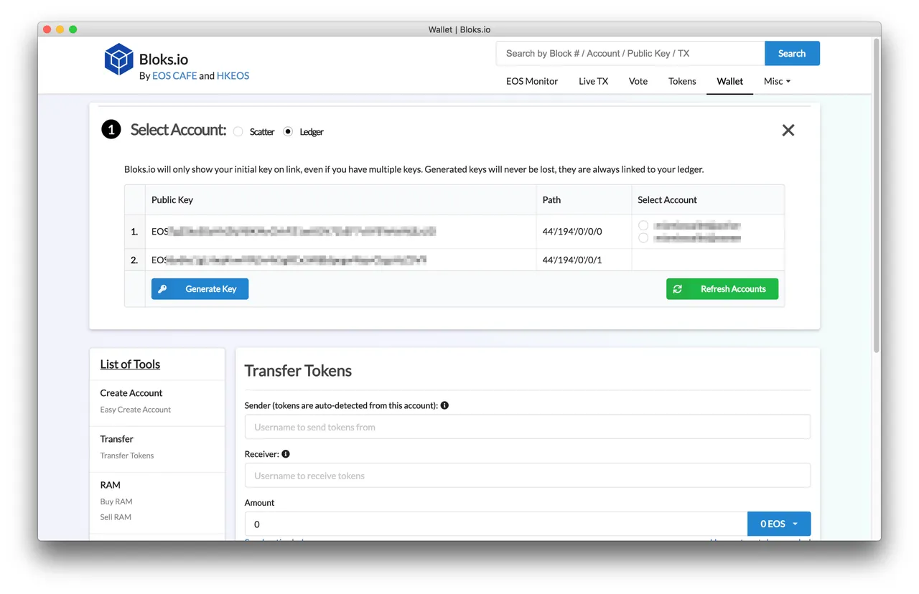919x594 pixels.
Task: Click the Amount input field
Action: pyautogui.click(x=496, y=524)
